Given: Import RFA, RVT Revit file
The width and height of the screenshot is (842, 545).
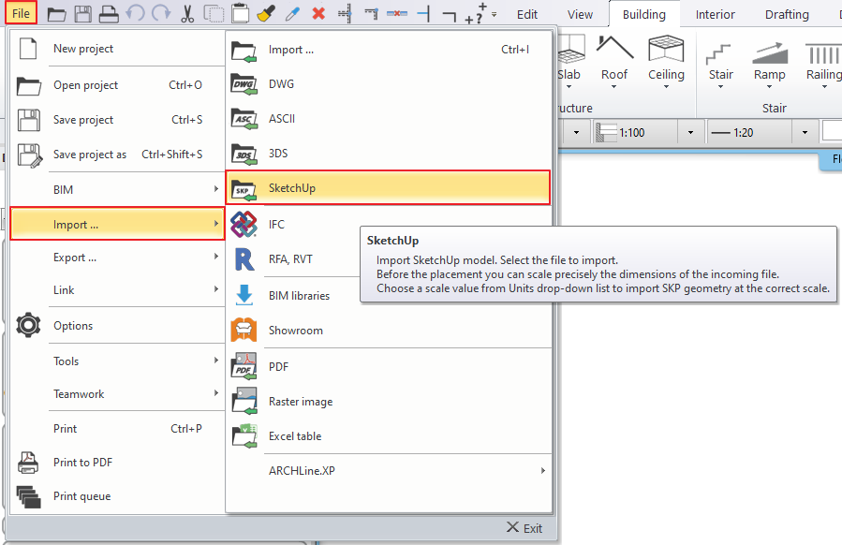Looking at the screenshot, I should tap(389, 258).
